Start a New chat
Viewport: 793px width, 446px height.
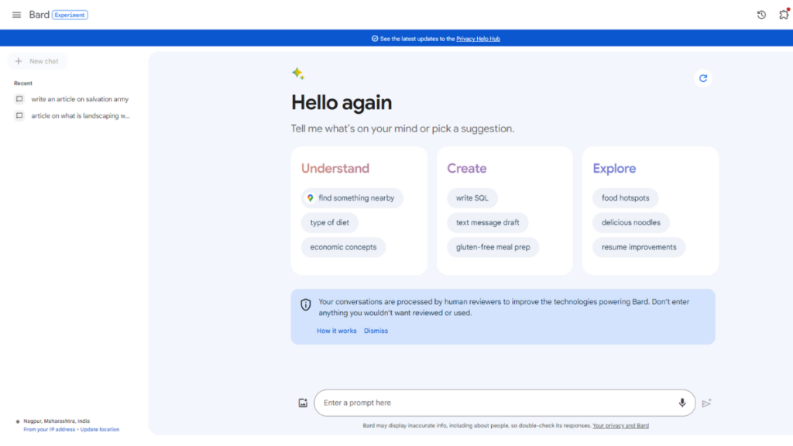37,61
